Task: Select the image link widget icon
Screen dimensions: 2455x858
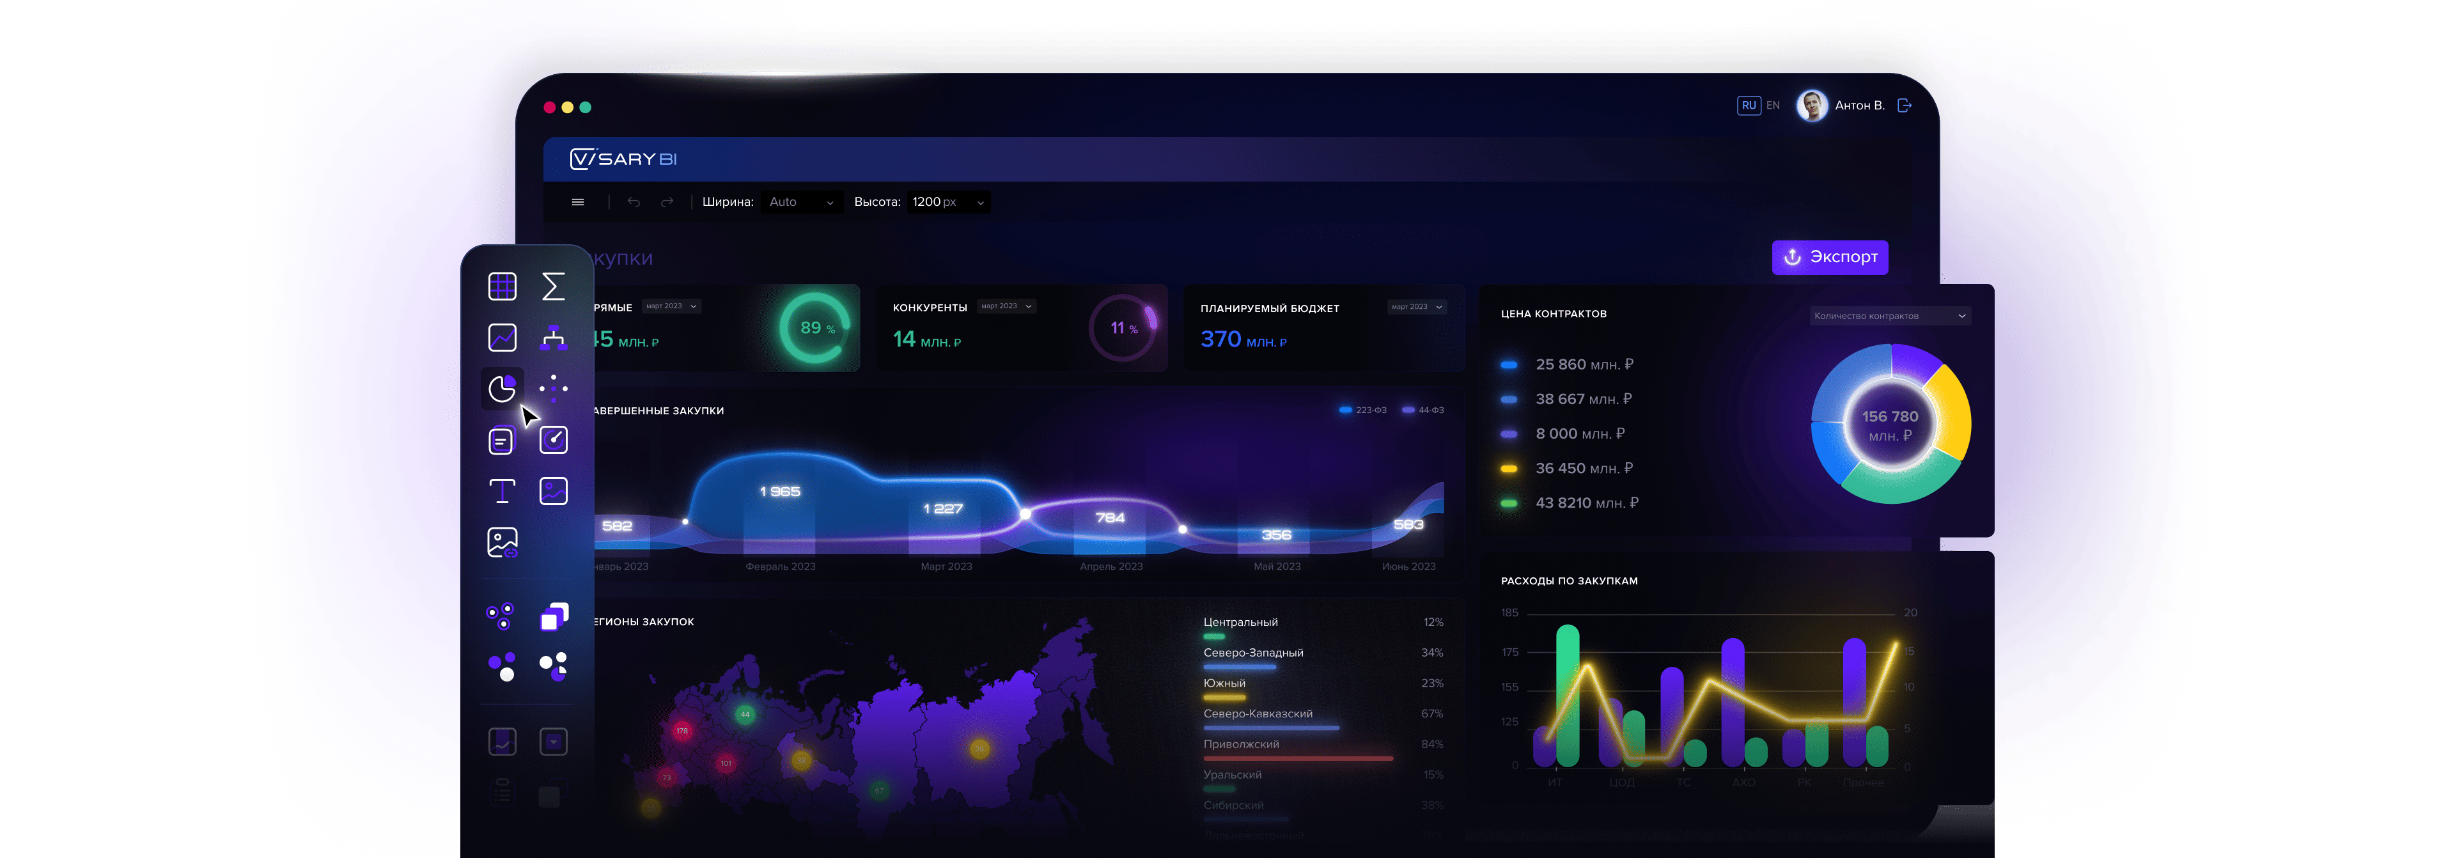Action: pos(503,542)
